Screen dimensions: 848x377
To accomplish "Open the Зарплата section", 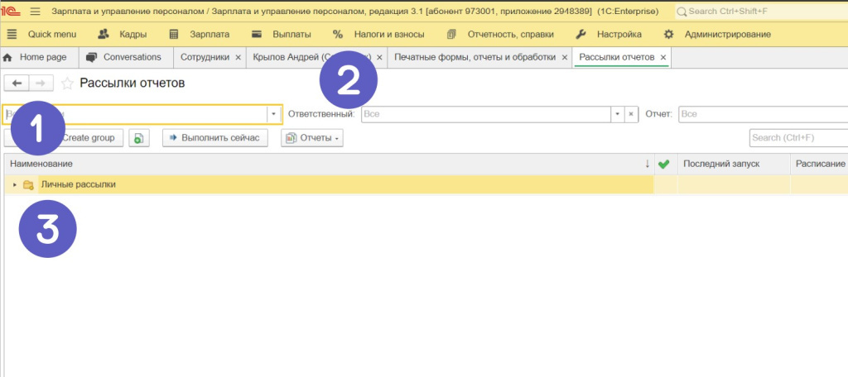I will pos(198,35).
